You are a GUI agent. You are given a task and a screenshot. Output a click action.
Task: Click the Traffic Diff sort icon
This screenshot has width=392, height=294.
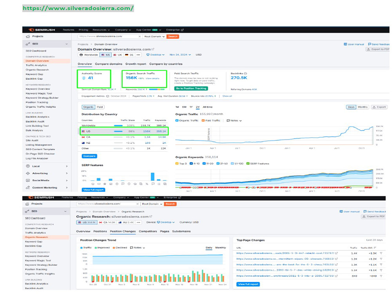[375, 248]
